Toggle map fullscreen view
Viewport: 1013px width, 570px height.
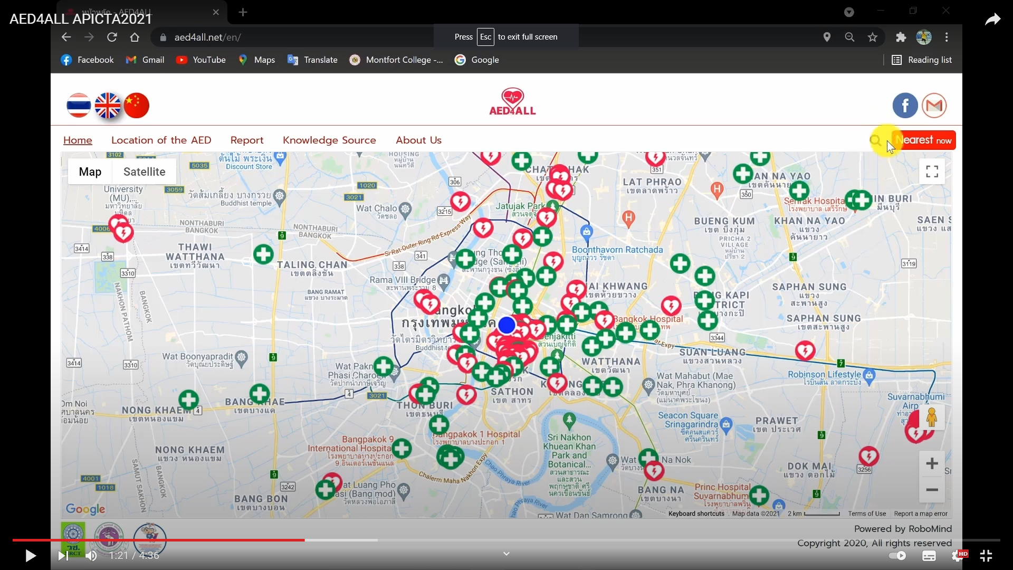tap(932, 172)
